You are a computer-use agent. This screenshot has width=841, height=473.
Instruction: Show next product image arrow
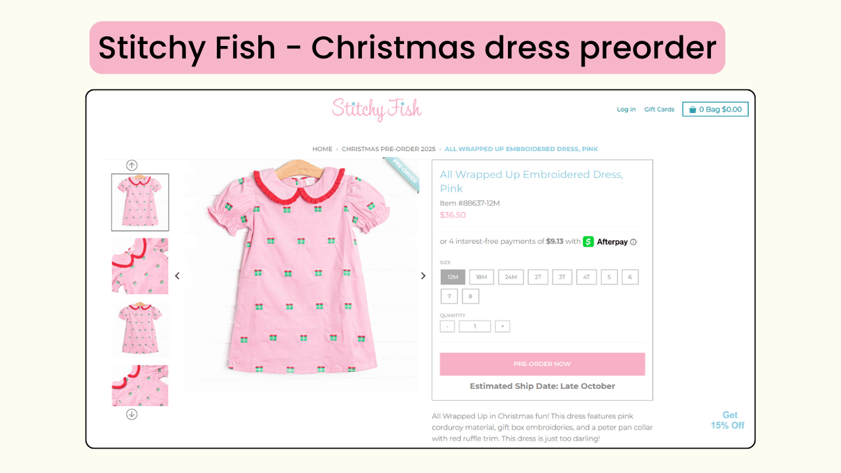click(x=423, y=276)
